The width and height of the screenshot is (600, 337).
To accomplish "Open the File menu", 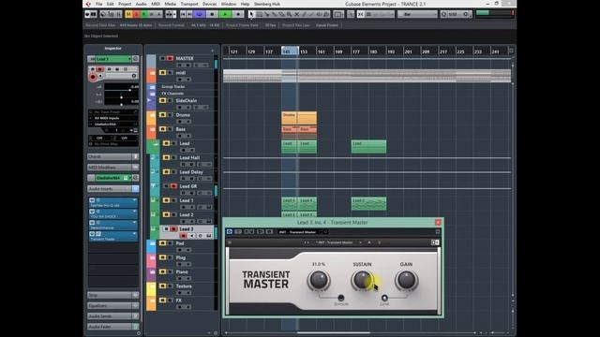I will (x=98, y=4).
